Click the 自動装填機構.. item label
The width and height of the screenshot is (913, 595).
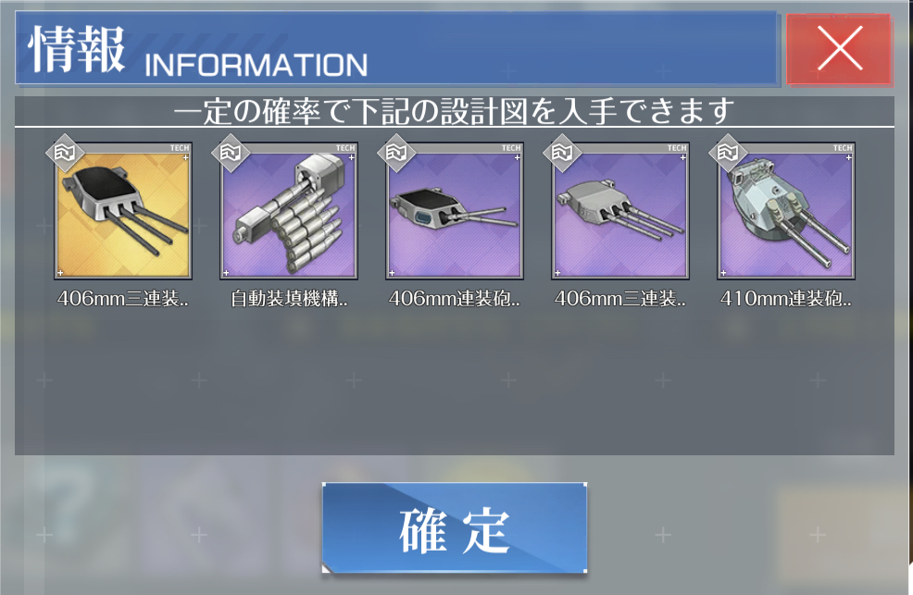point(289,299)
